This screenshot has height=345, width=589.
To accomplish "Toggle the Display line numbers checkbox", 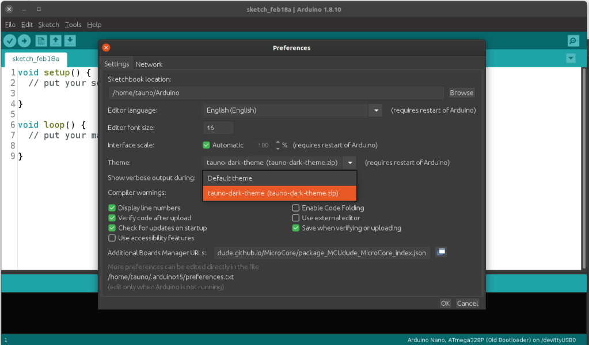I will pyautogui.click(x=112, y=208).
